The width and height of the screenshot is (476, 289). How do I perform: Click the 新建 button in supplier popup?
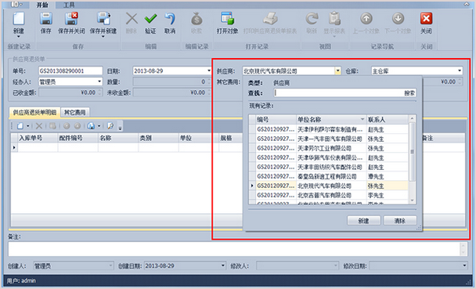pyautogui.click(x=364, y=221)
